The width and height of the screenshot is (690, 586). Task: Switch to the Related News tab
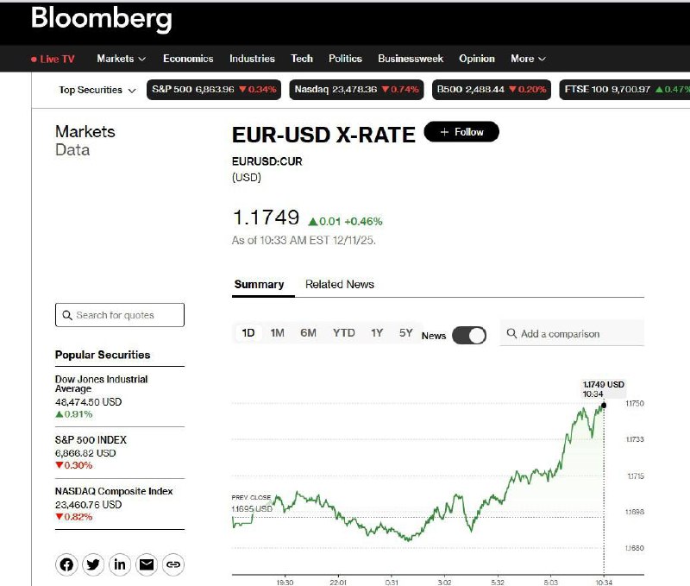pyautogui.click(x=340, y=284)
